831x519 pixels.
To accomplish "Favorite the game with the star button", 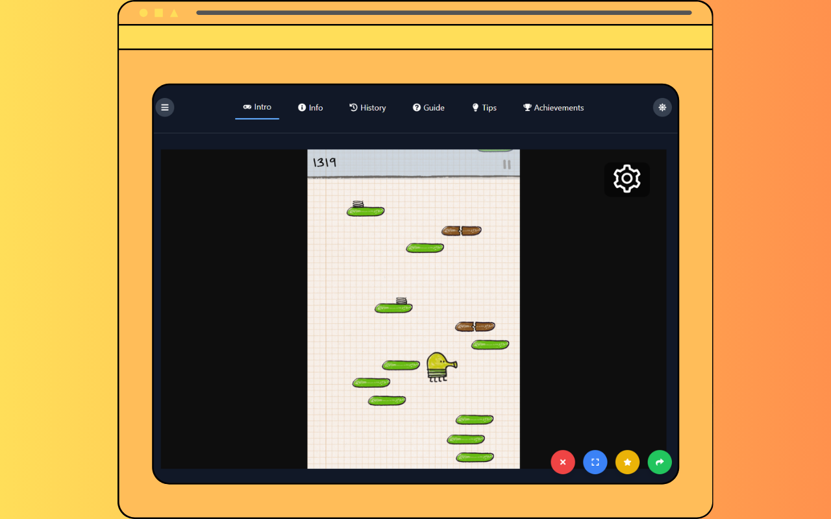I will point(628,462).
